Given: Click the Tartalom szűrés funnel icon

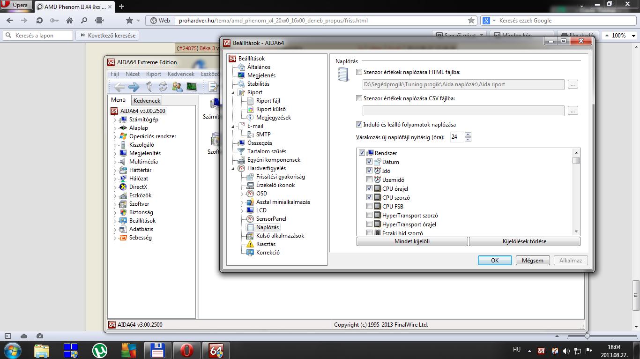Looking at the screenshot, I should (x=241, y=151).
